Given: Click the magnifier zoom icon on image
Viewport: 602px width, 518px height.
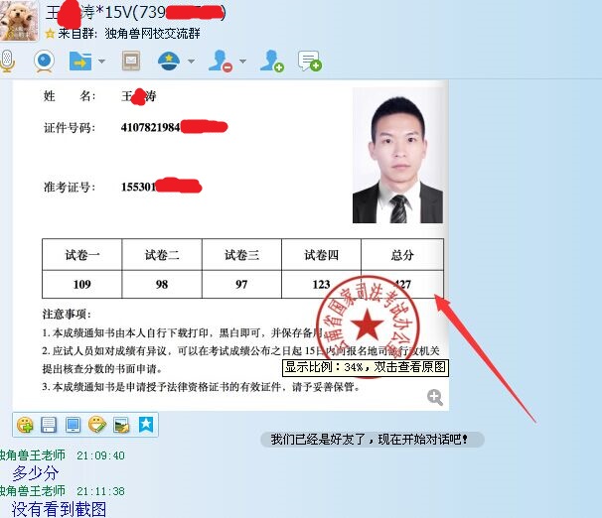Looking at the screenshot, I should [434, 397].
